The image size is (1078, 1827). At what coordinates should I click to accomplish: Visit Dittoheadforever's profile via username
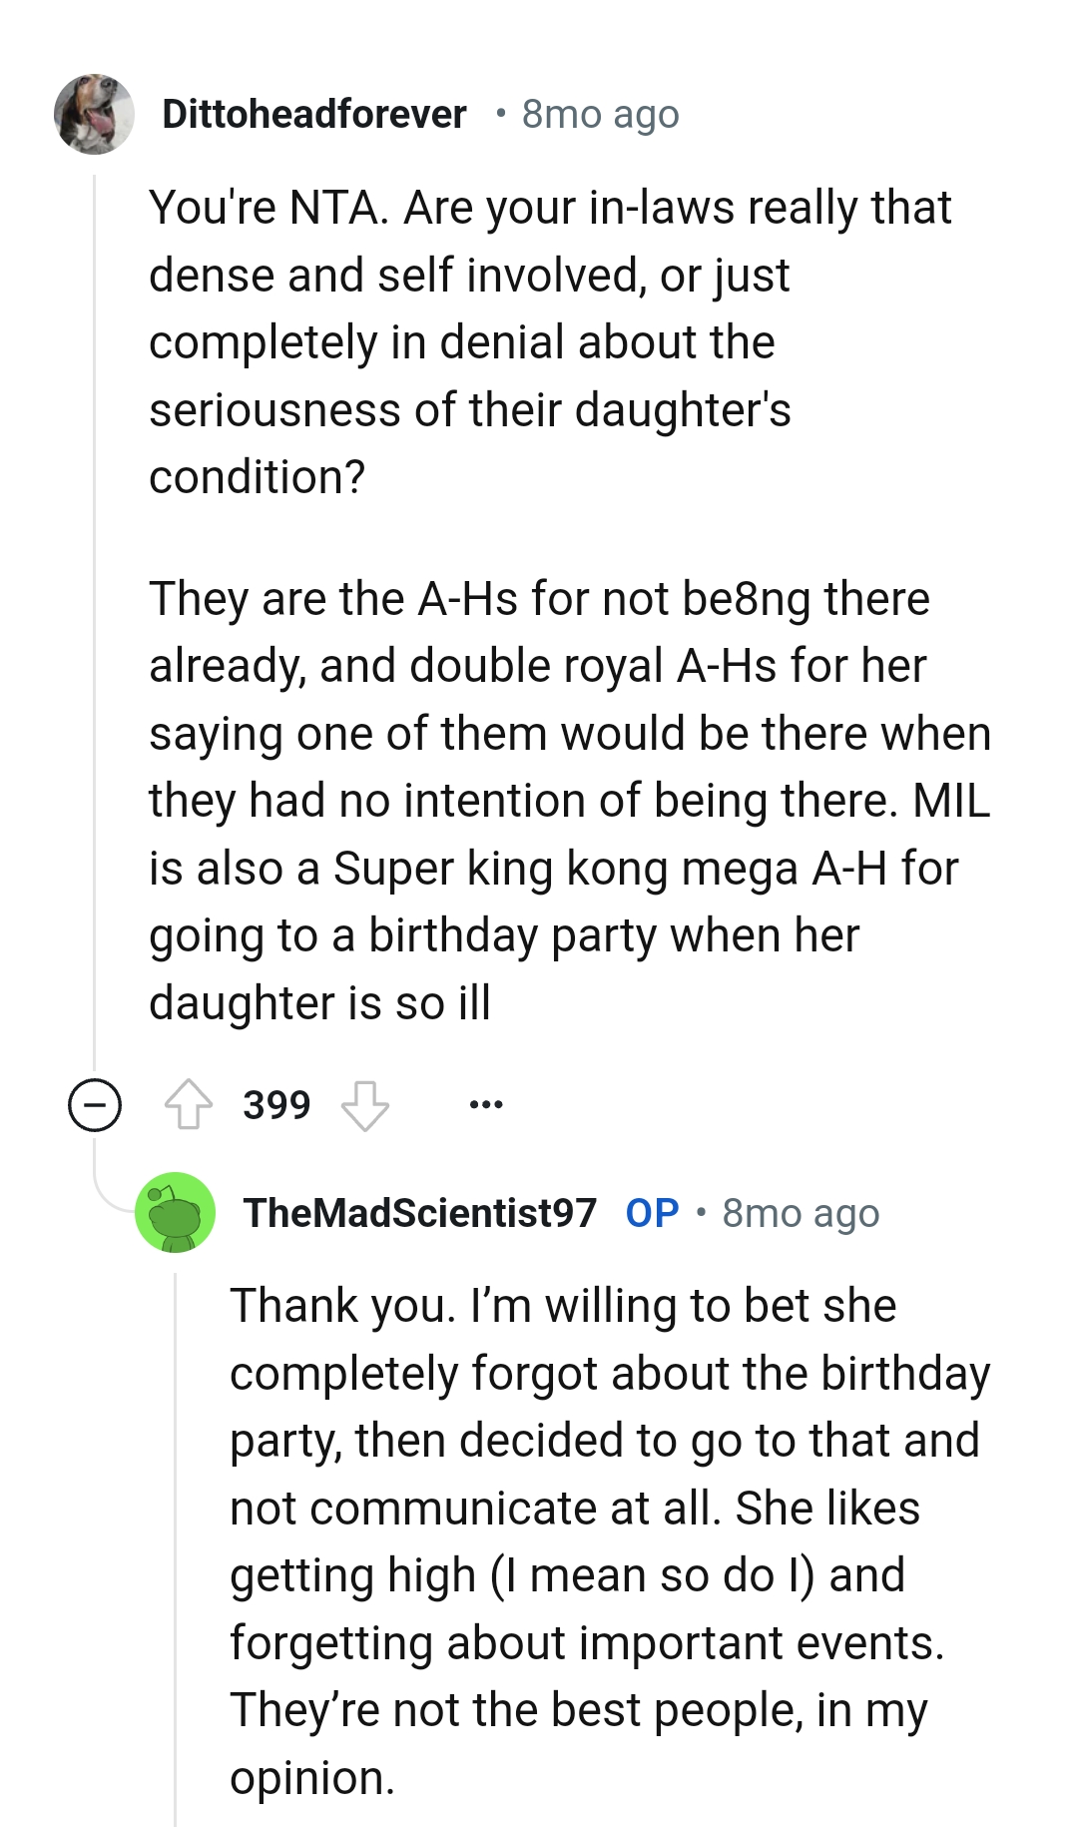(x=313, y=115)
